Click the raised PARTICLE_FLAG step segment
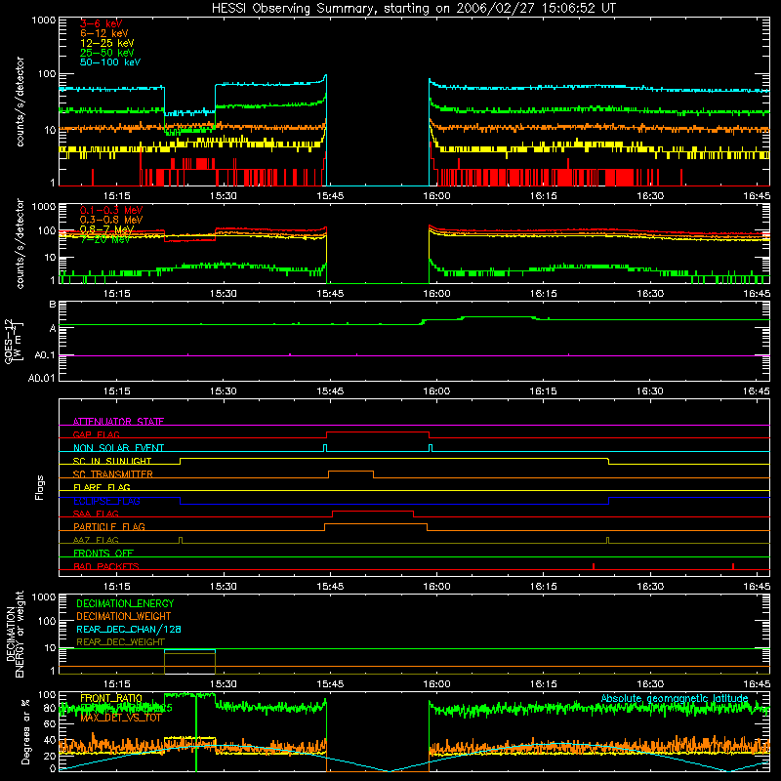 [376, 524]
